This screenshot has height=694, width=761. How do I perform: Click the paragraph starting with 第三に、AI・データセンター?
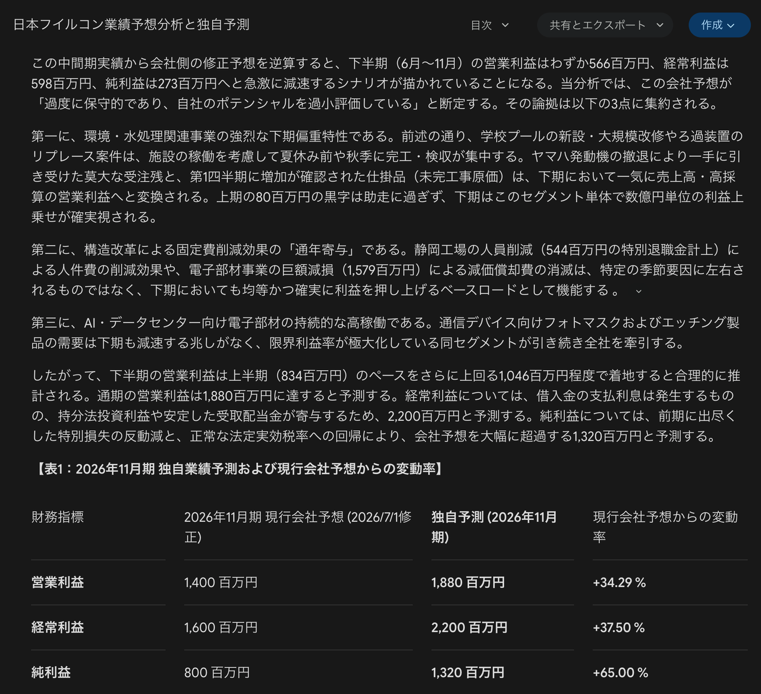point(386,333)
